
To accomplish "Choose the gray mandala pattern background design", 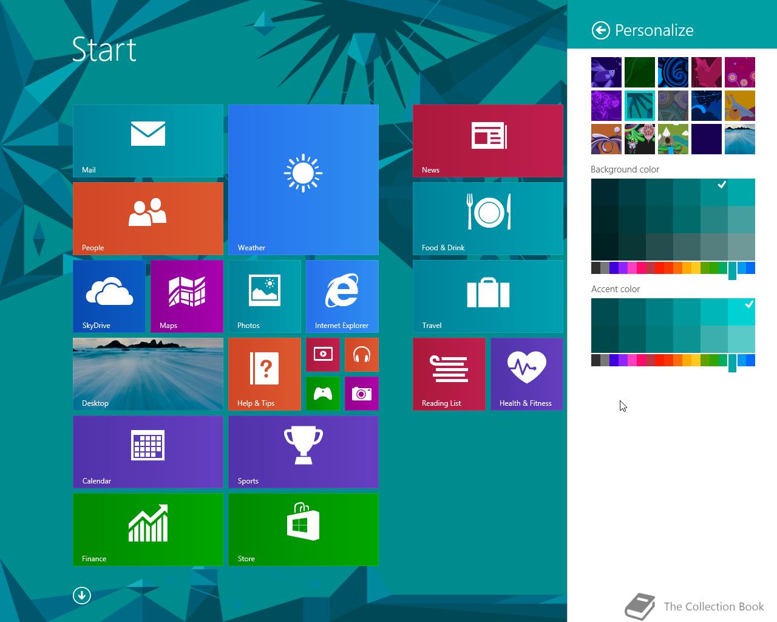I will pos(673,106).
